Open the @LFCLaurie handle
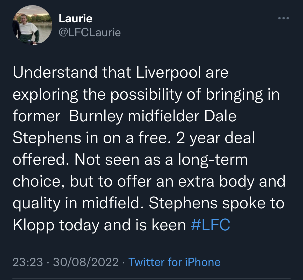This screenshot has width=303, height=280. (90, 32)
